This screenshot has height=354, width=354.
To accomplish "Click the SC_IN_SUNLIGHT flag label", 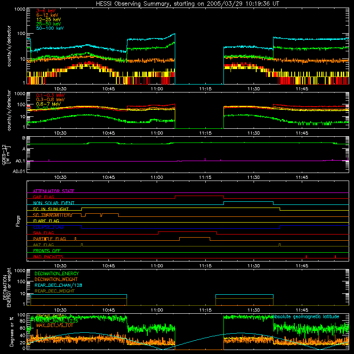I will [x=51, y=209].
